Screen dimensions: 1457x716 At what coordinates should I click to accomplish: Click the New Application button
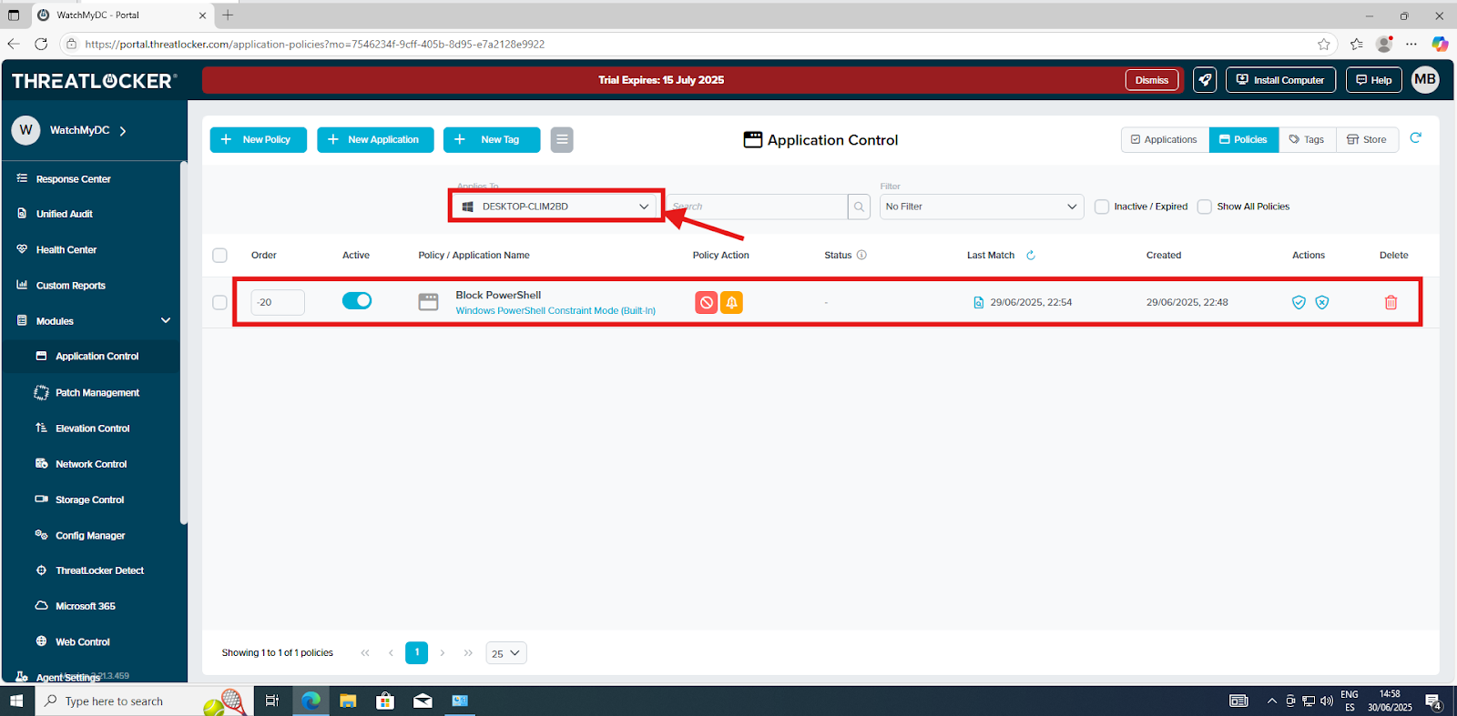pyautogui.click(x=375, y=139)
